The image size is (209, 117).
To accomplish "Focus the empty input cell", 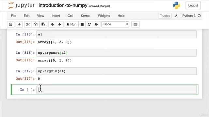I will [117, 90].
